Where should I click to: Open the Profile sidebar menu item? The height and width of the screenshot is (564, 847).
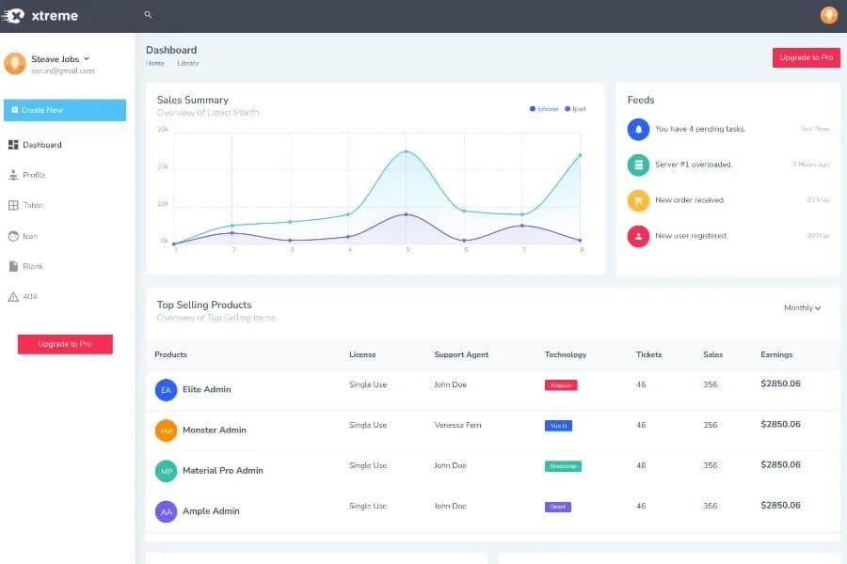pyautogui.click(x=34, y=175)
